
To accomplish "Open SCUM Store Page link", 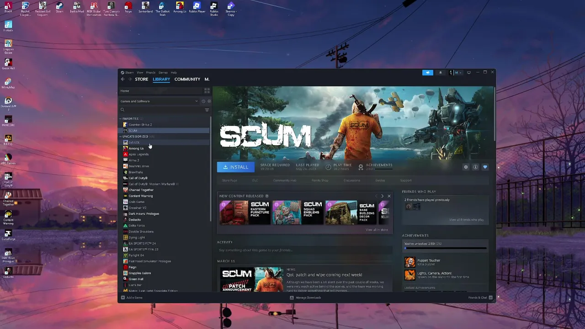I will coord(229,180).
